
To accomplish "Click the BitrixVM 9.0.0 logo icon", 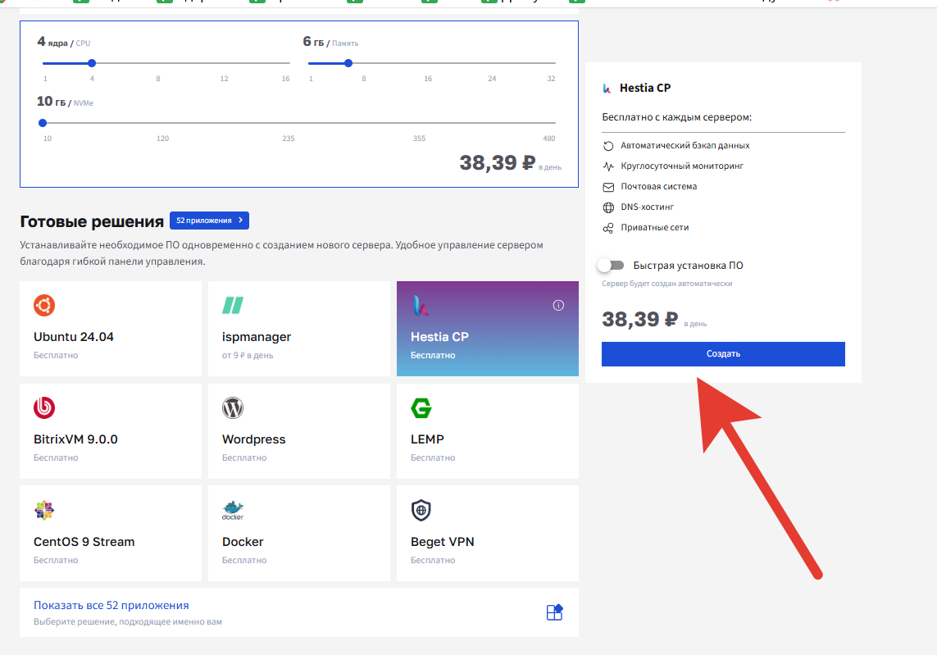I will (44, 407).
